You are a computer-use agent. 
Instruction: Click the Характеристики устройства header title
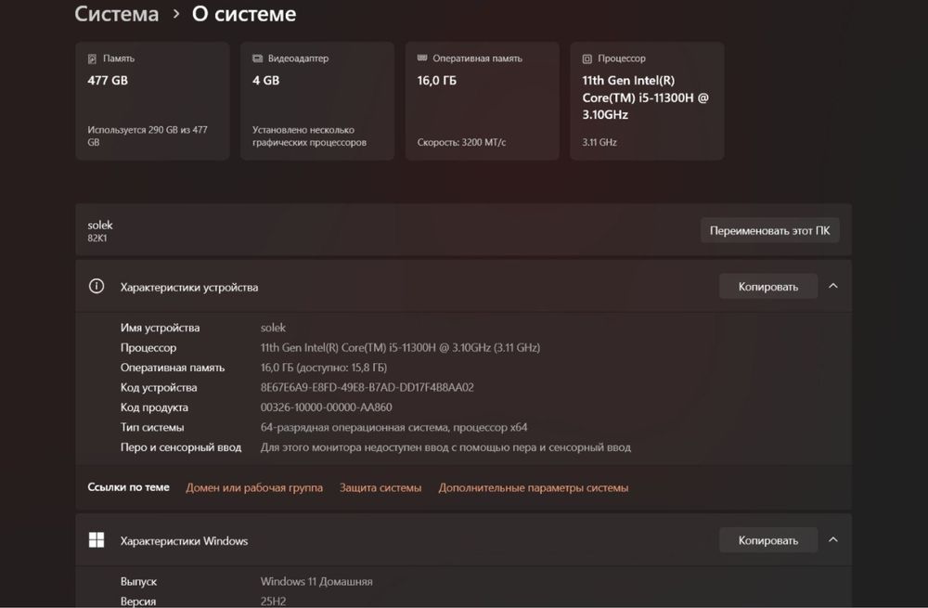click(189, 287)
